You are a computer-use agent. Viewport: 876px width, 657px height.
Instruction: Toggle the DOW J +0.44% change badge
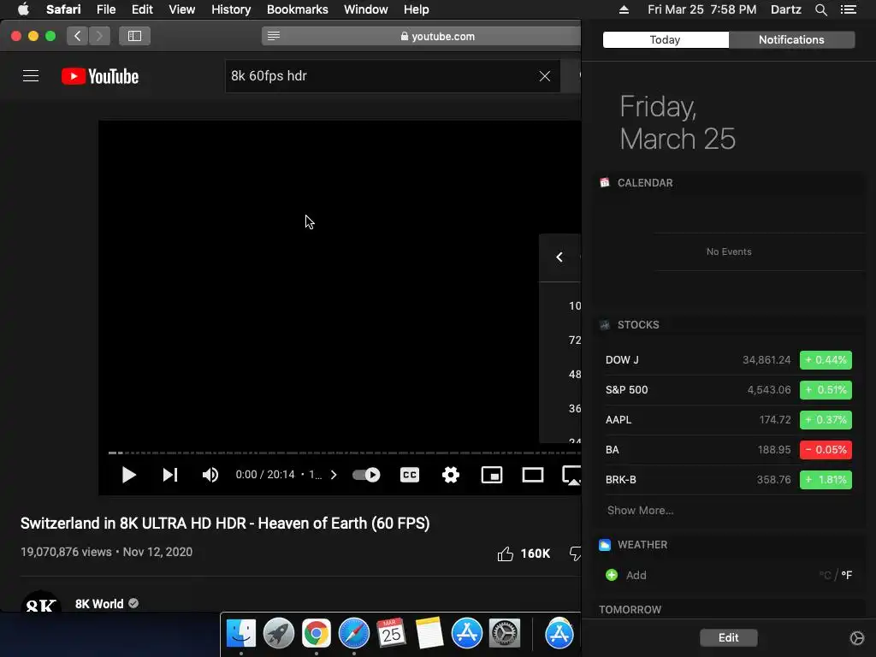click(x=826, y=360)
